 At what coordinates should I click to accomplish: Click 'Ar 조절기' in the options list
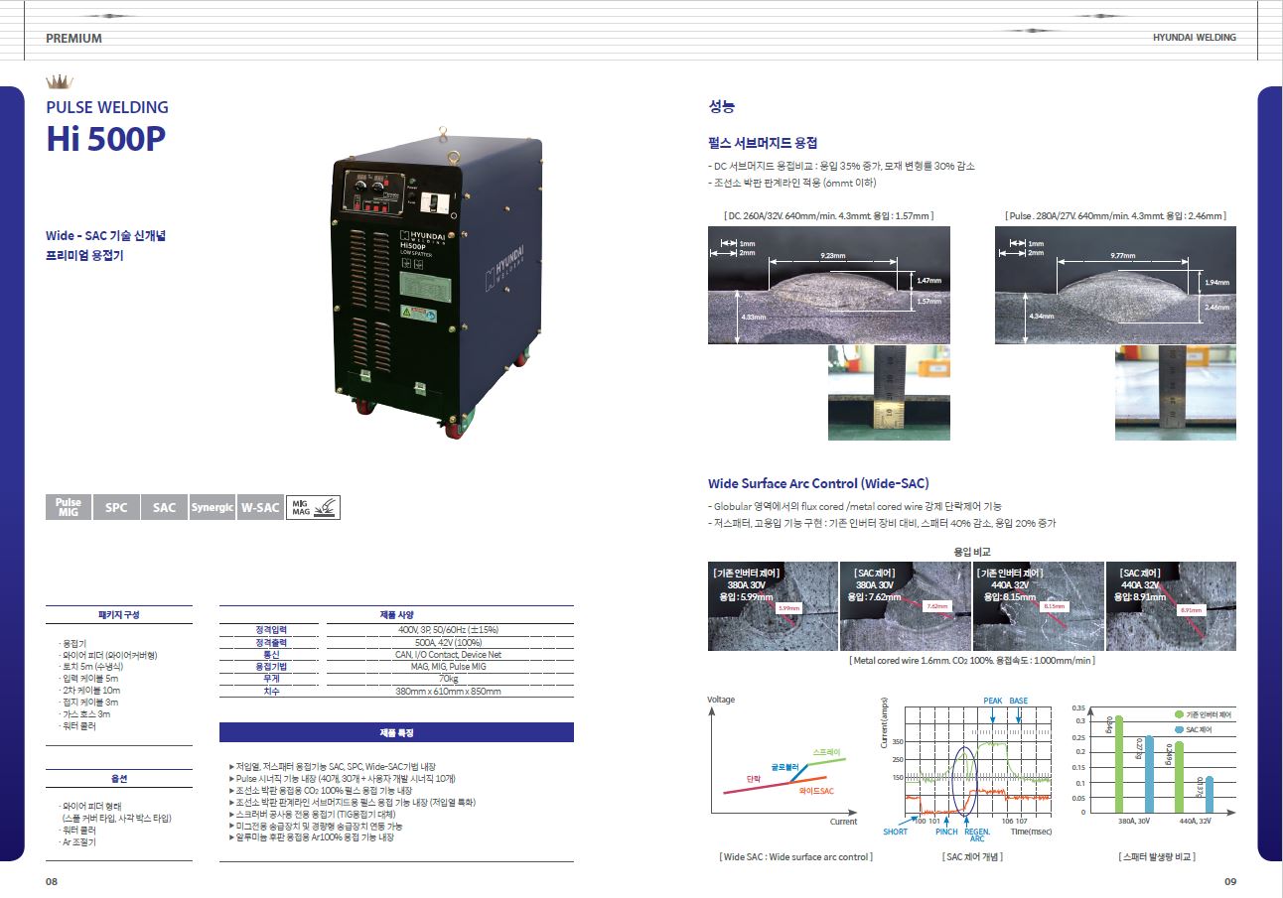77,841
